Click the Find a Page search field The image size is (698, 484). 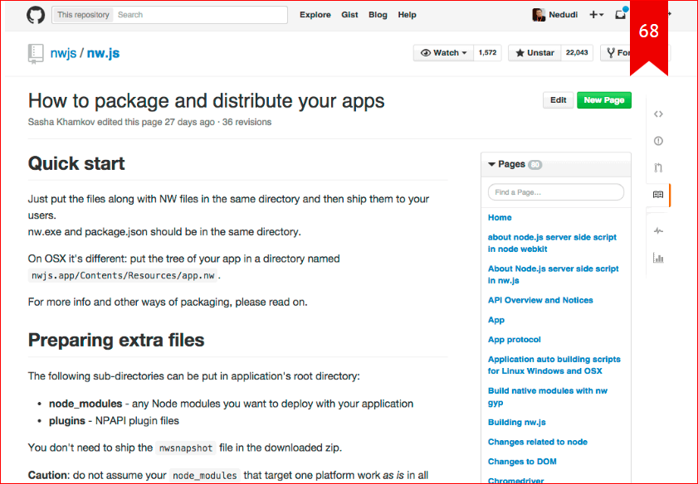(555, 192)
